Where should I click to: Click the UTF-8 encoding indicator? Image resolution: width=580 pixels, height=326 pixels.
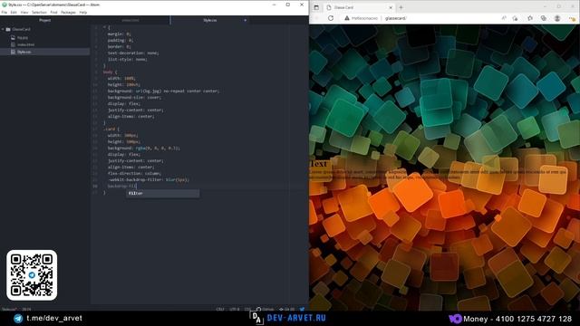pos(235,309)
